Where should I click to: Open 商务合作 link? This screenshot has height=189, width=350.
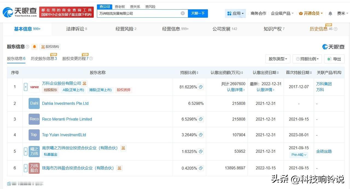(258, 13)
